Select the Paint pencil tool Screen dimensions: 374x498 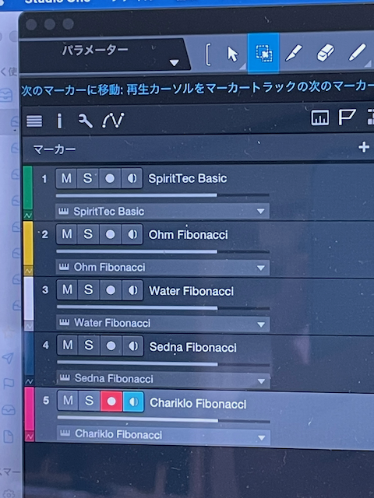pos(357,53)
